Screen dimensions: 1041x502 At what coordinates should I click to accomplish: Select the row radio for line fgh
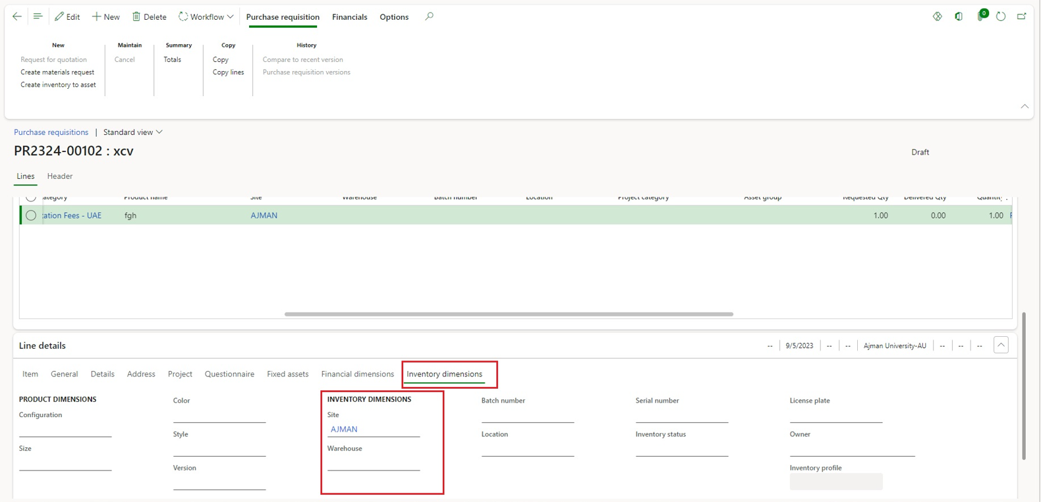pyautogui.click(x=31, y=215)
